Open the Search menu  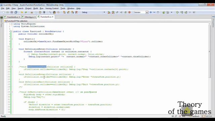pyautogui.click(x=20, y=8)
